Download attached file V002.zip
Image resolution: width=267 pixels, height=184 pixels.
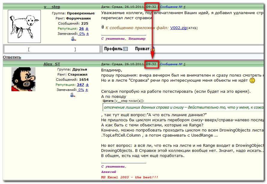click(x=179, y=28)
